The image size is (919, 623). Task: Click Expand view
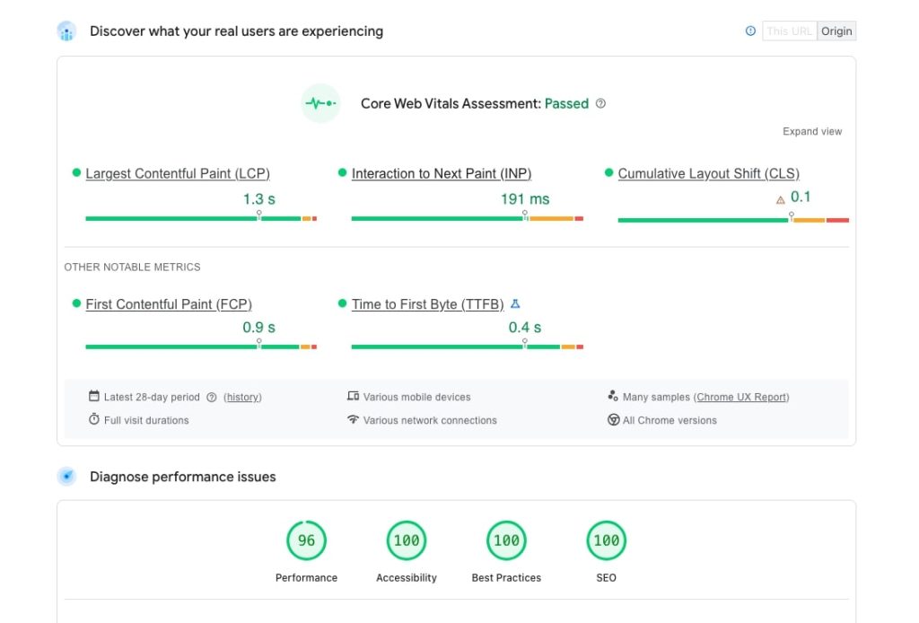click(x=811, y=131)
